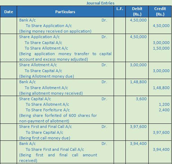The height and width of the screenshot is (164, 172).
Task: Select 'Share Application A/c' debit line
Action: tap(39, 37)
